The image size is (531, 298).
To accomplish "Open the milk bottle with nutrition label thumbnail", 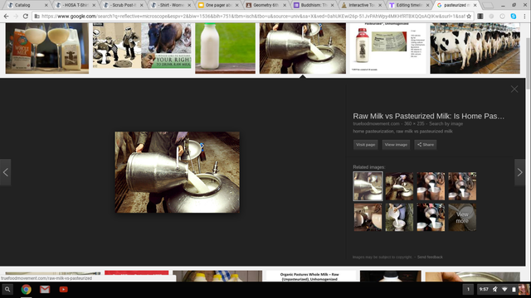I will pos(388,48).
